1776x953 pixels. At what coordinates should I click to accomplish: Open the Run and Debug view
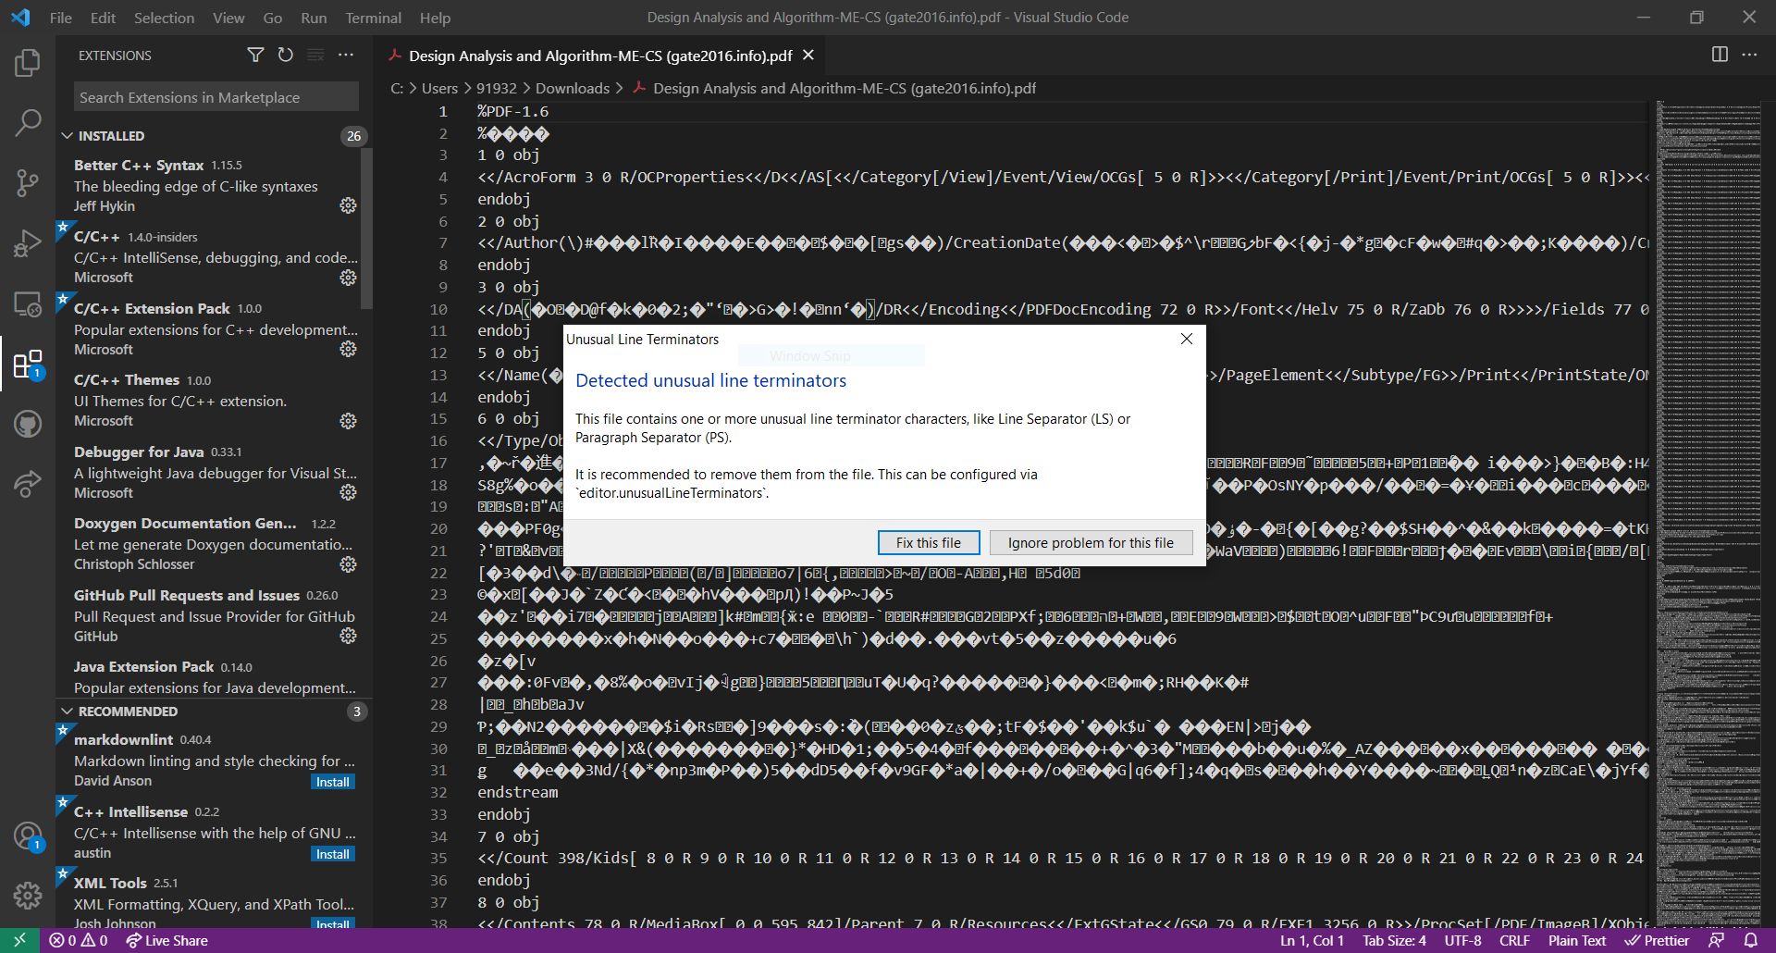click(27, 242)
